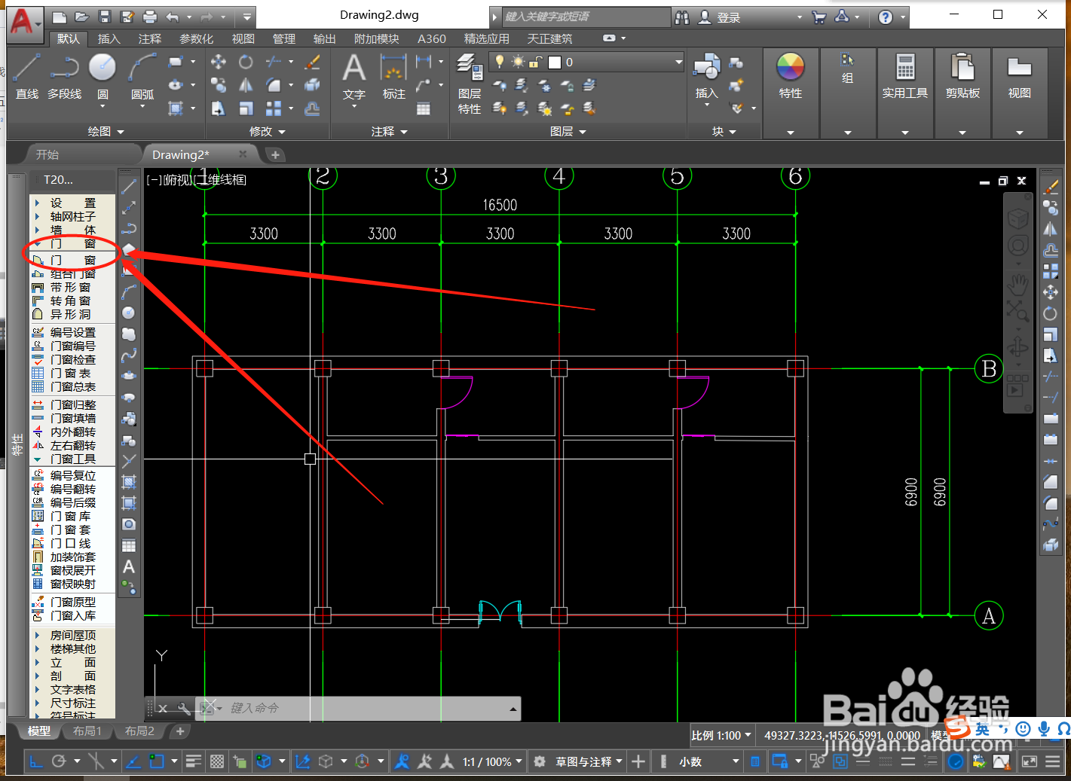Image resolution: width=1071 pixels, height=781 pixels.
Task: Open the 天正建筑 ribbon tab
Action: (549, 38)
